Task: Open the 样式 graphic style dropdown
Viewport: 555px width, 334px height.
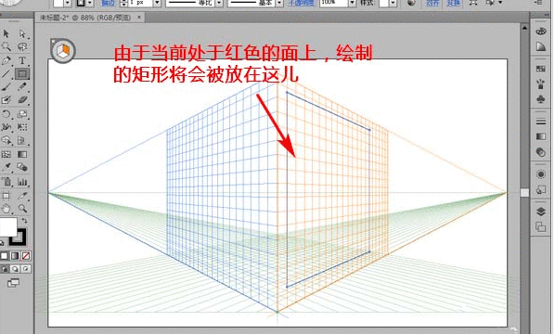Action: 393,3
